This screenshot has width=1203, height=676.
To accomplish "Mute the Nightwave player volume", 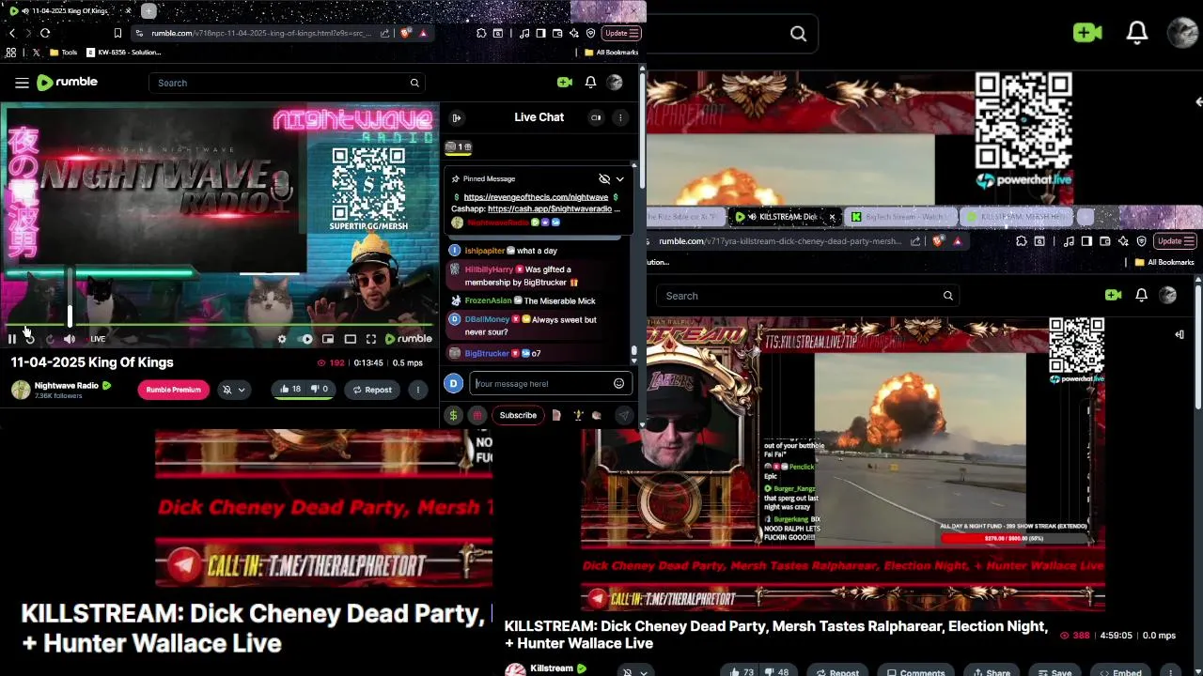I will 70,339.
